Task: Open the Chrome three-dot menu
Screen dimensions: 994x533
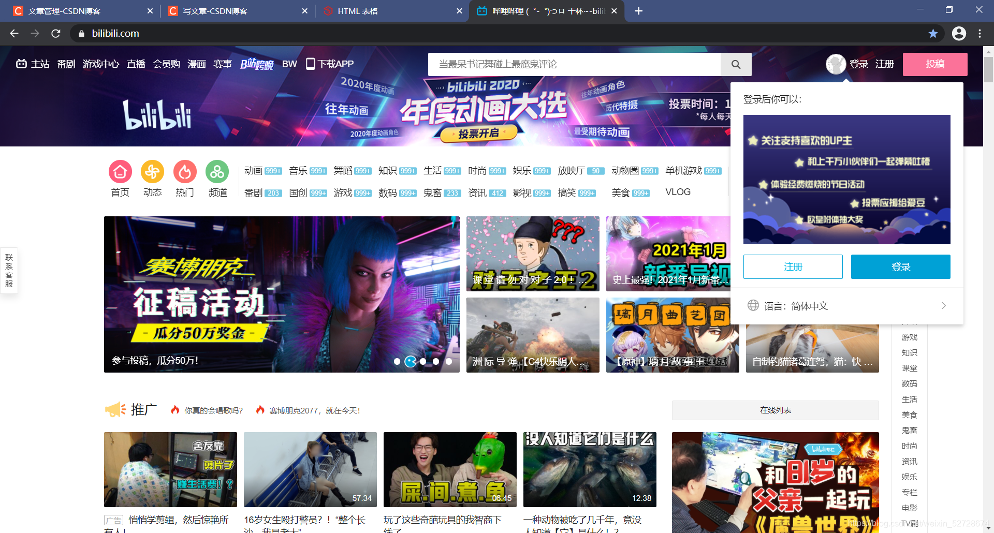Action: tap(980, 33)
